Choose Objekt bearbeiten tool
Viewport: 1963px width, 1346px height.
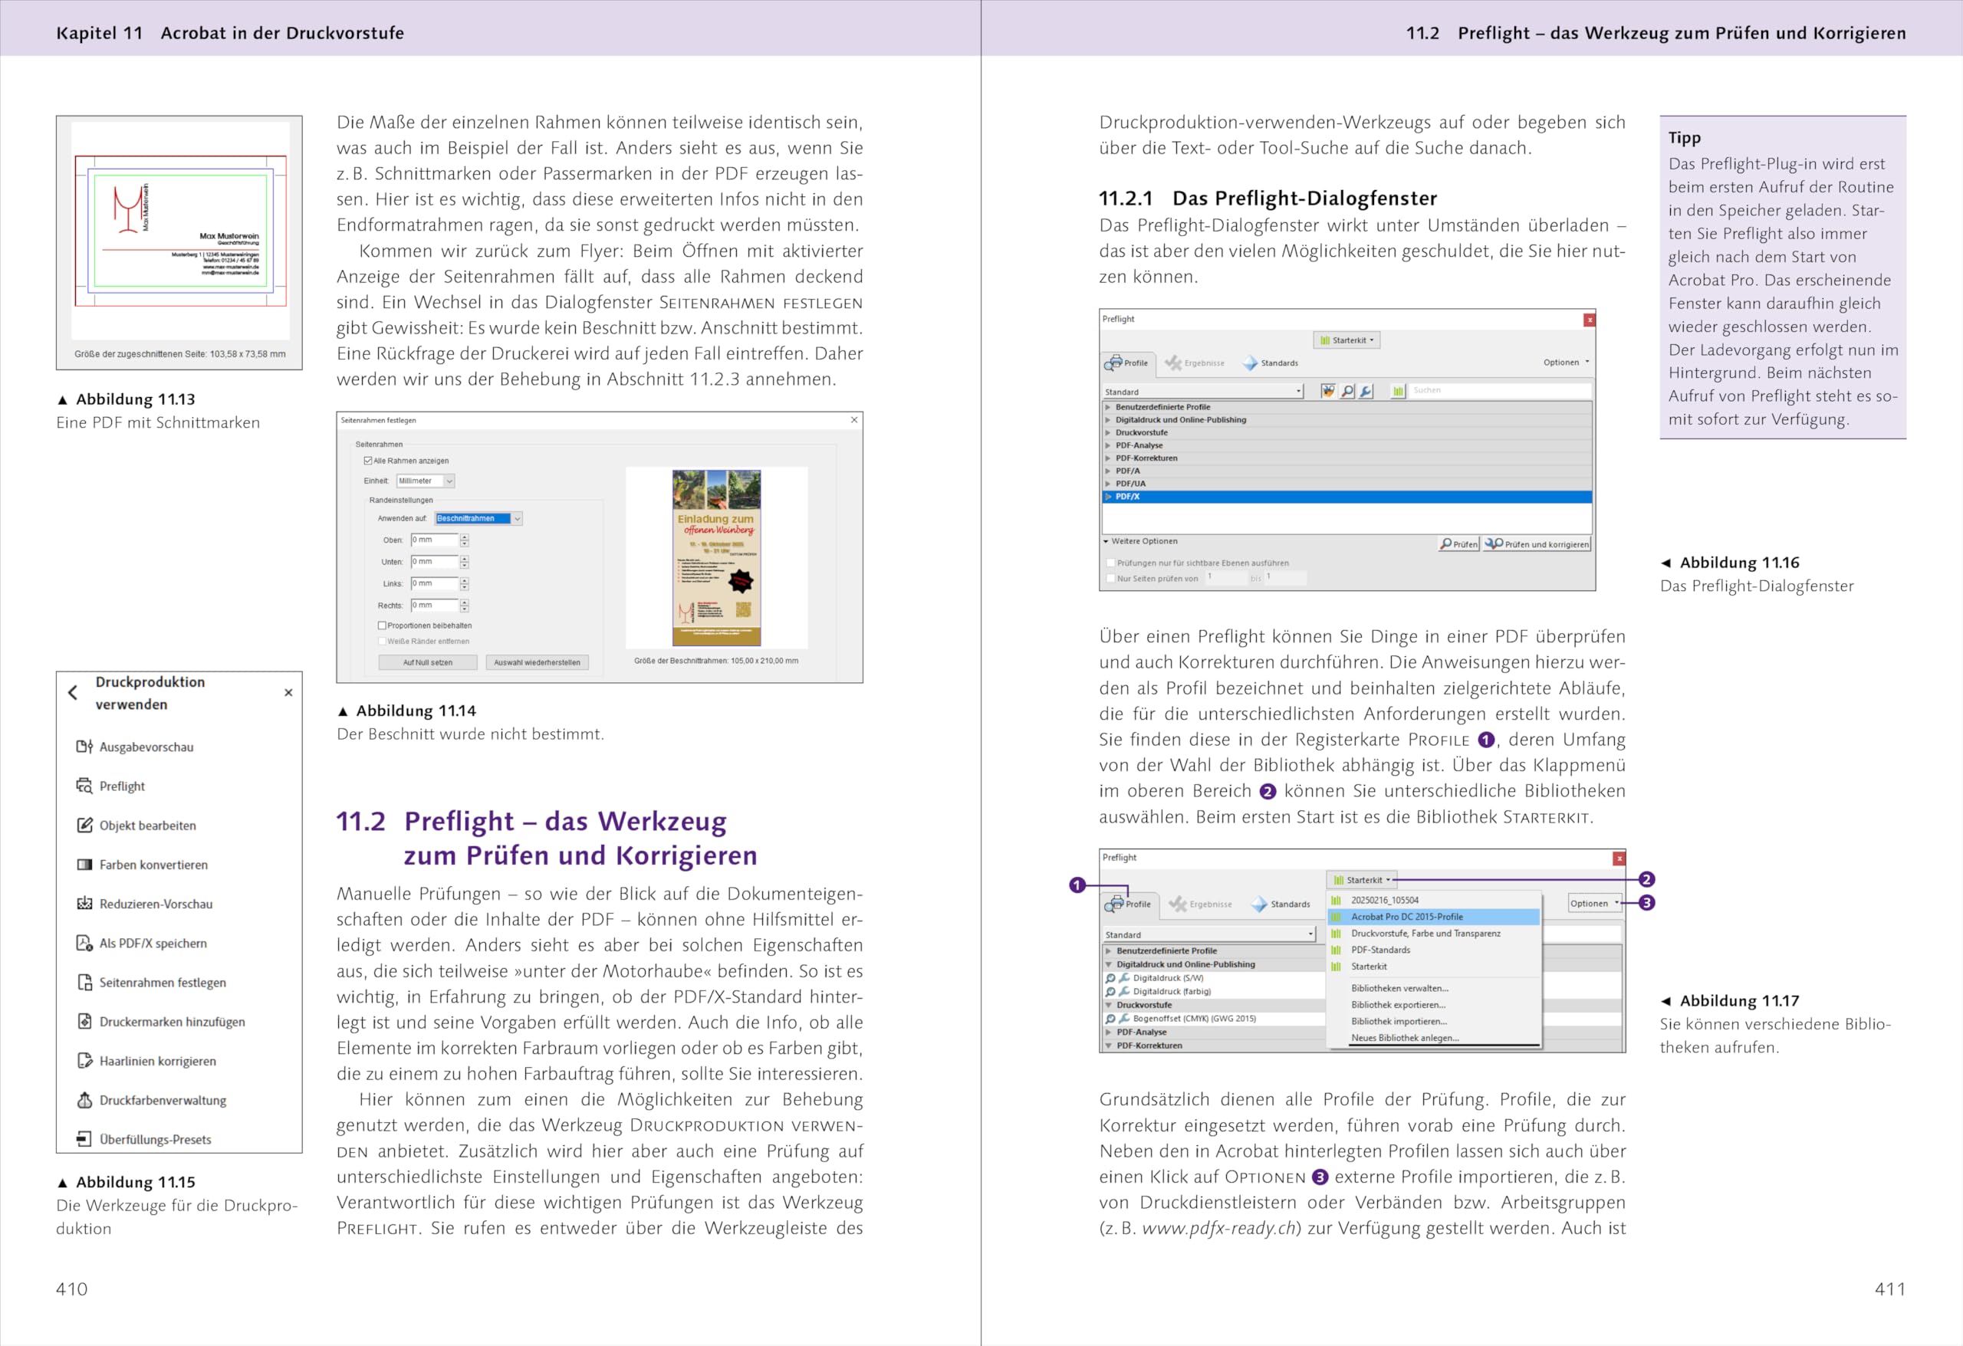[136, 826]
